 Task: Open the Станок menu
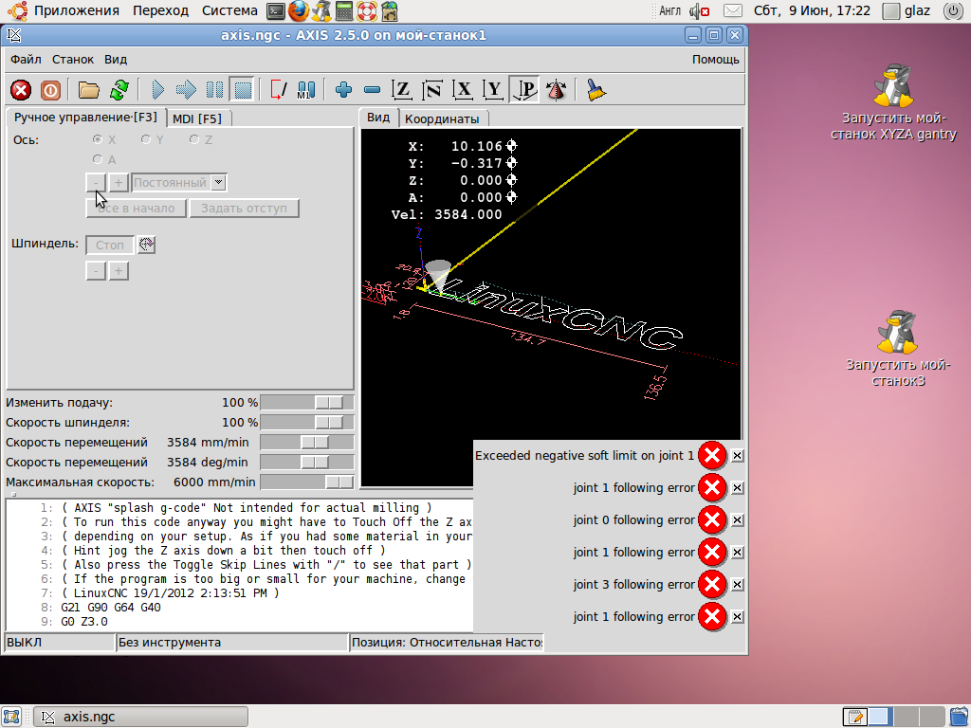(x=73, y=60)
